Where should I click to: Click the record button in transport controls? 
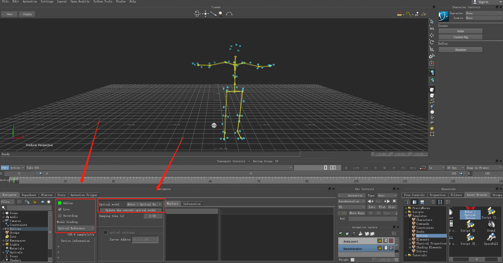pyautogui.click(x=346, y=168)
